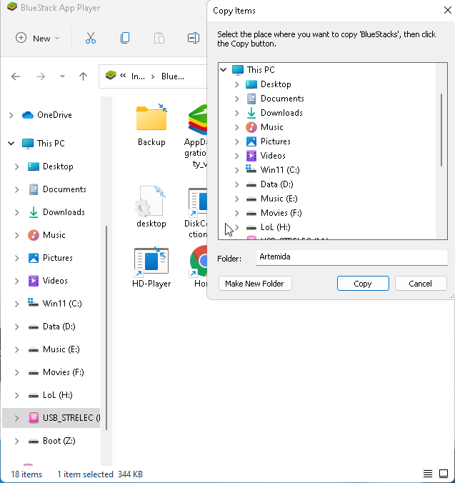
Task: Select Data (D:) in Copy Items tree
Action: pos(270,184)
